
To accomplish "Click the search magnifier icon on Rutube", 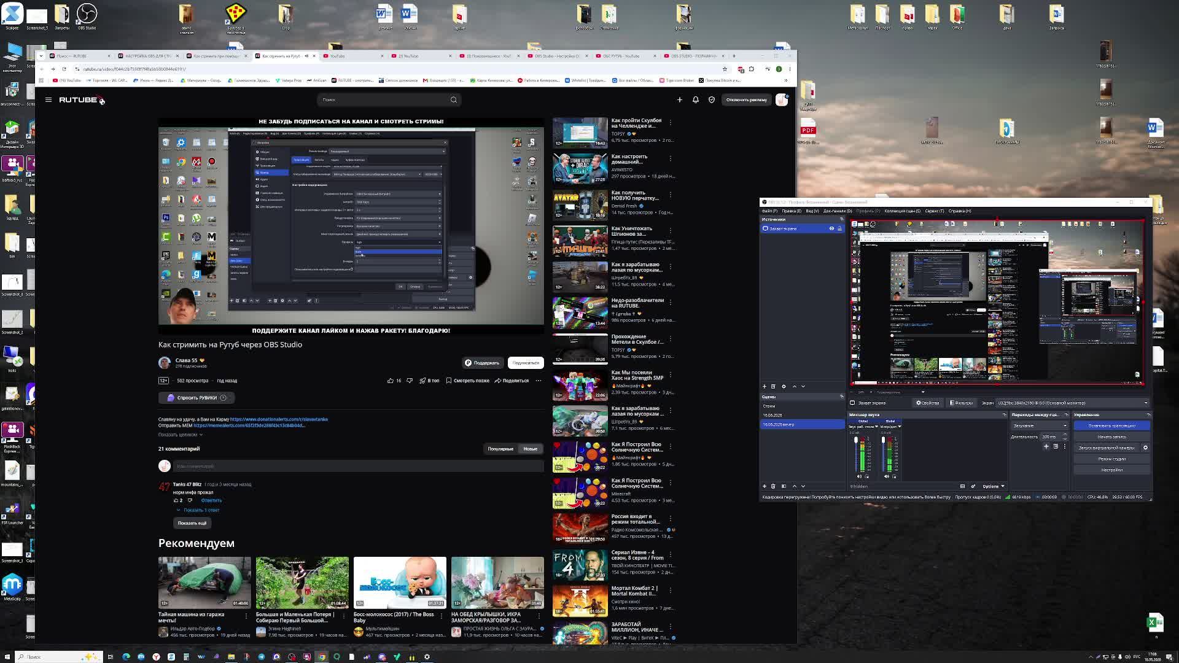I will click(x=454, y=99).
